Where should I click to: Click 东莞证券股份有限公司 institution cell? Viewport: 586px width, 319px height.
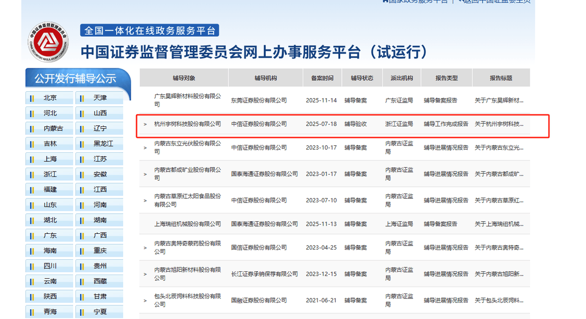[x=259, y=100]
